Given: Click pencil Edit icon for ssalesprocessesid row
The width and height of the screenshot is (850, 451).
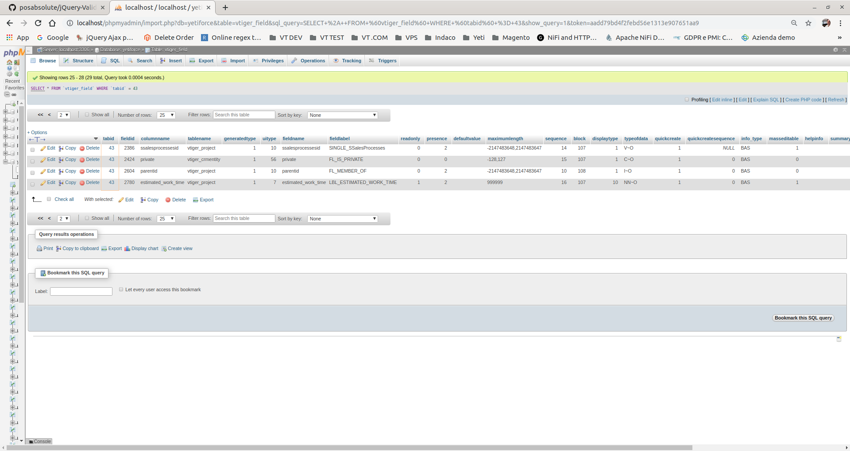Looking at the screenshot, I should click(x=43, y=149).
